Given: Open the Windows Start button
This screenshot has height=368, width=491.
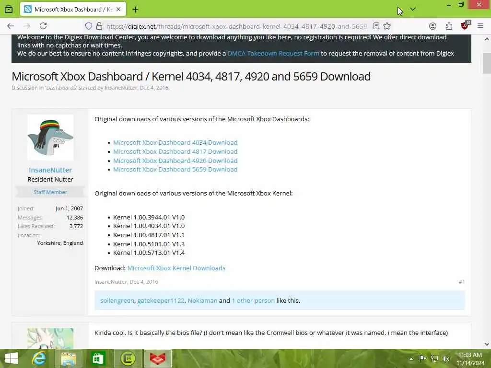Looking at the screenshot, I should tap(12, 358).
